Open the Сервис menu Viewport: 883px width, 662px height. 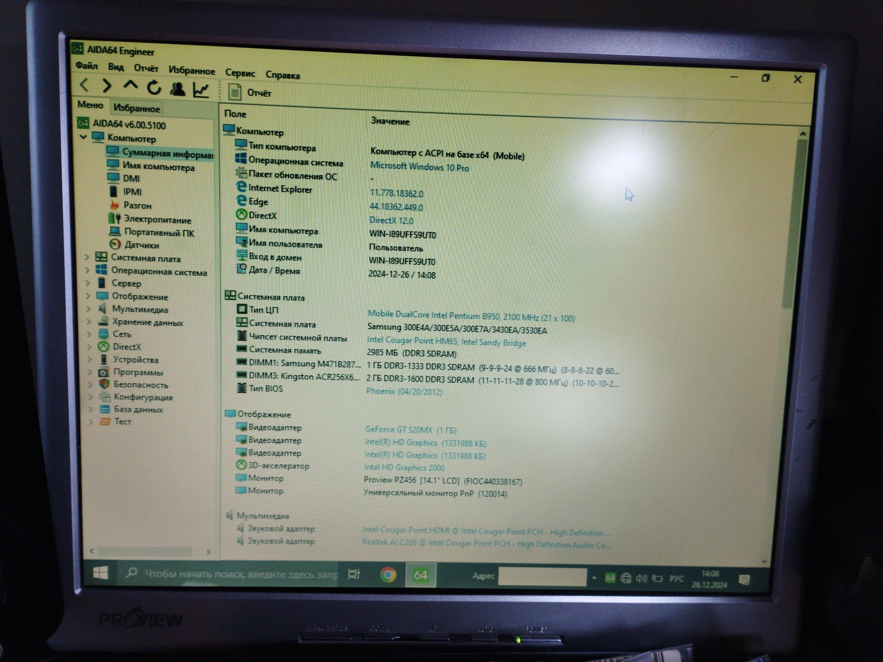240,73
